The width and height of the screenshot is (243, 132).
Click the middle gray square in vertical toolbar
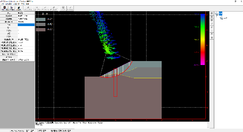212,17
